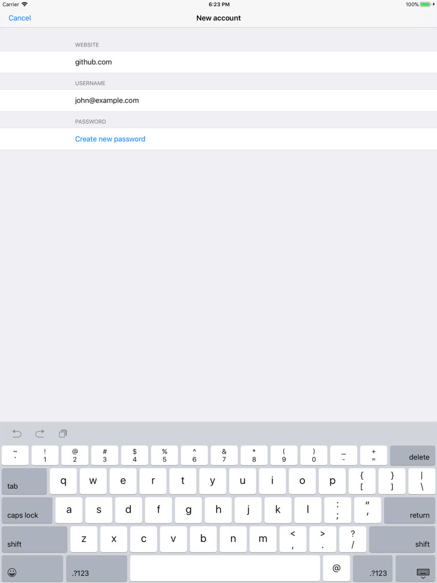Tap the New account title bar
This screenshot has width=437, height=583.
218,18
